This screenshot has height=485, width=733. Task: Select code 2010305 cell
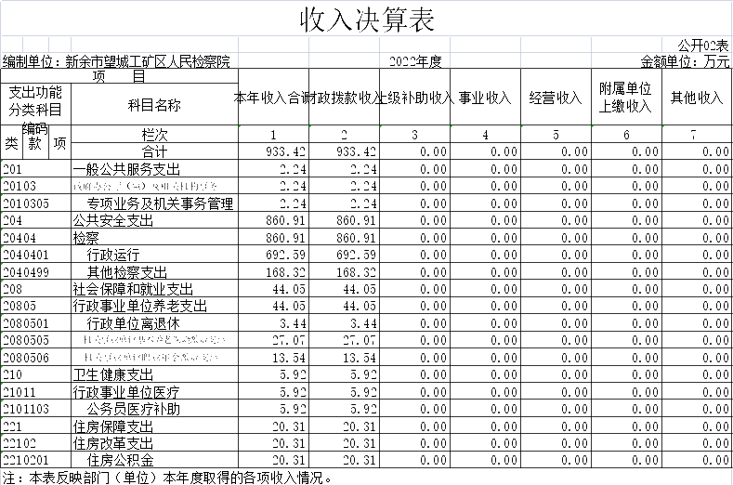[x=35, y=203]
